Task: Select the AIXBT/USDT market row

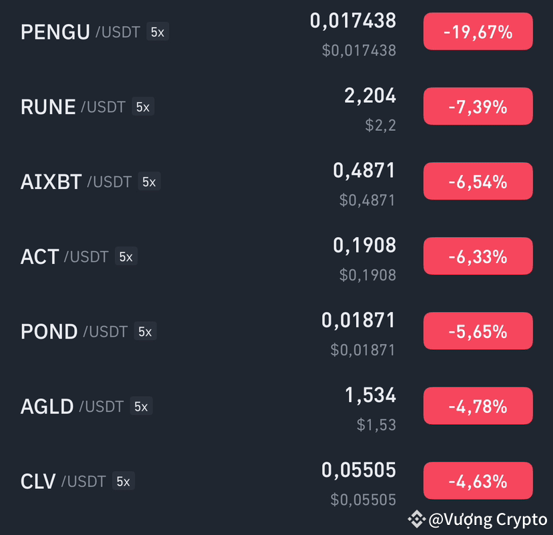Action: point(276,182)
